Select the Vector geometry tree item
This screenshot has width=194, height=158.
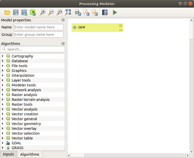tap(26, 124)
